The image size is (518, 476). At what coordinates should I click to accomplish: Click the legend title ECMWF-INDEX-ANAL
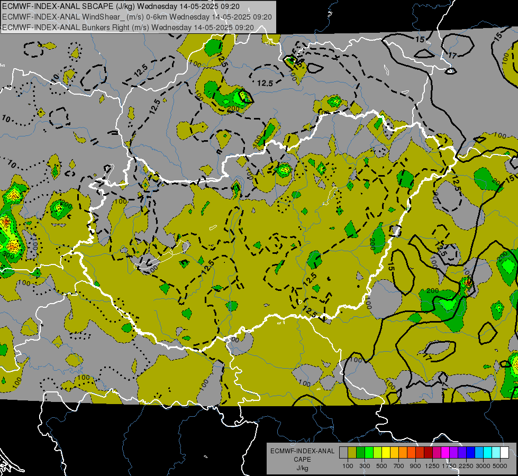(303, 451)
